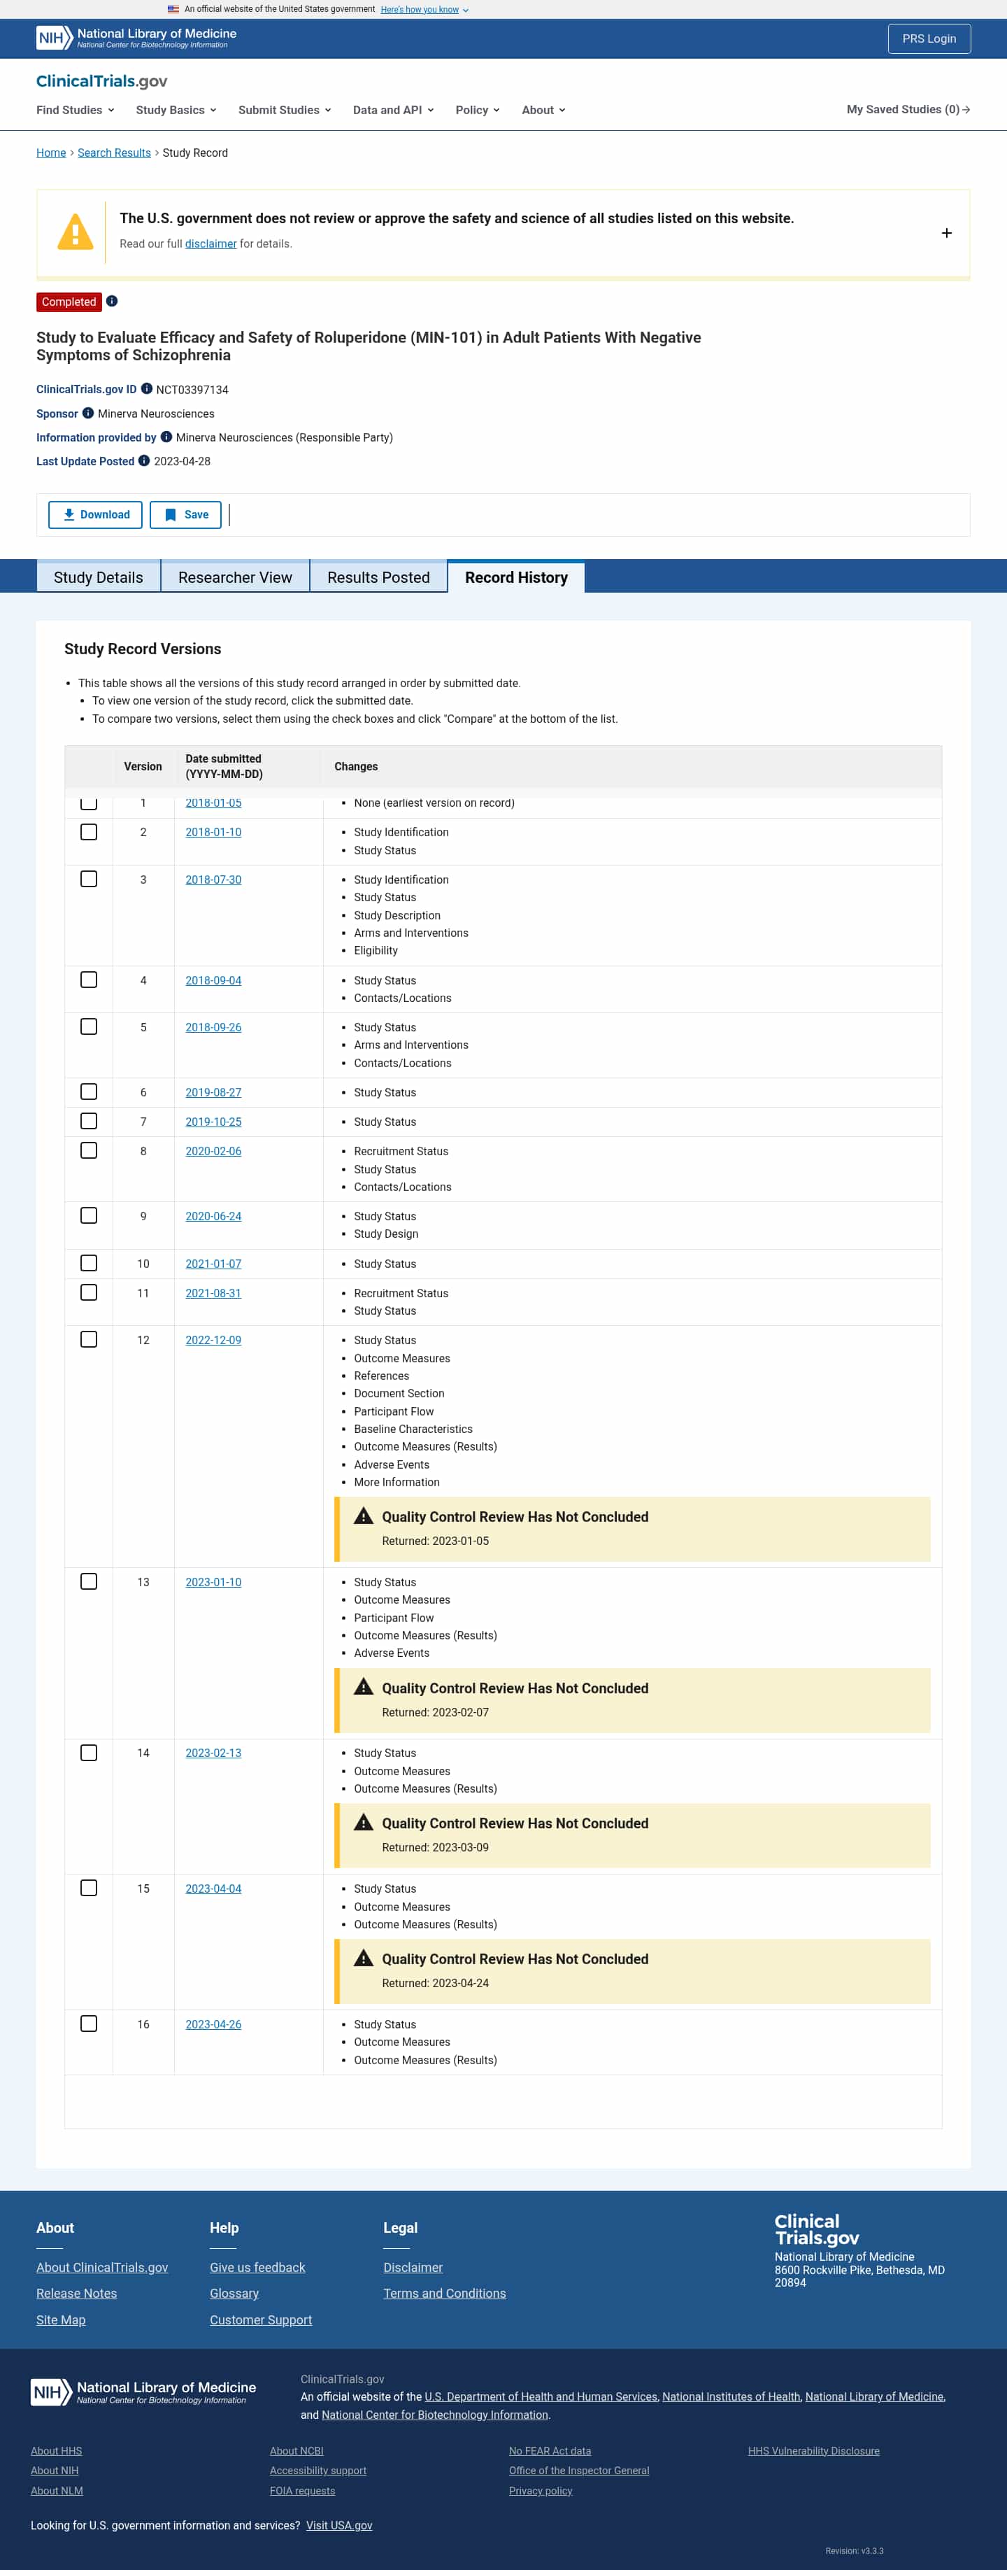Return to Search Results breadcrumb
Viewport: 1007px width, 2570px height.
click(x=115, y=153)
